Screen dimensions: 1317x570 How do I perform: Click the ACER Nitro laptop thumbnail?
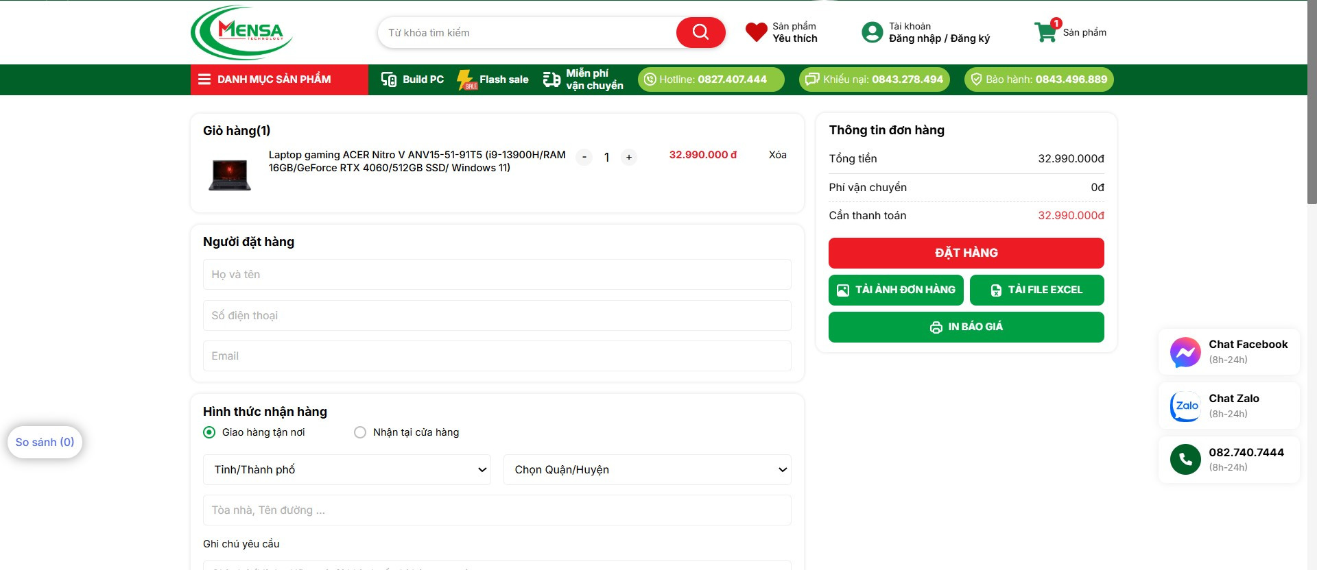230,175
